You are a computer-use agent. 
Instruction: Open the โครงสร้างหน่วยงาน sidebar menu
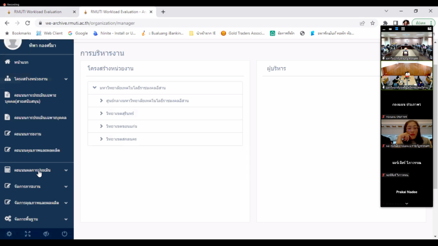pyautogui.click(x=33, y=79)
